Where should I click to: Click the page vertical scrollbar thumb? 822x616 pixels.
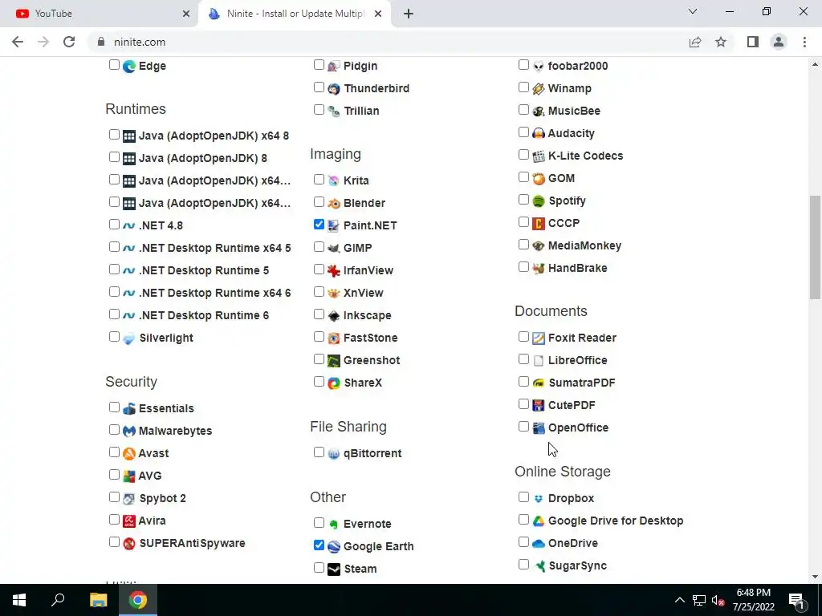coord(815,247)
